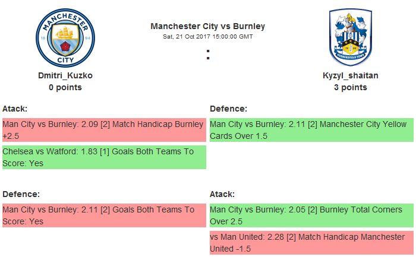Click the Manchester City club crest

(x=65, y=37)
